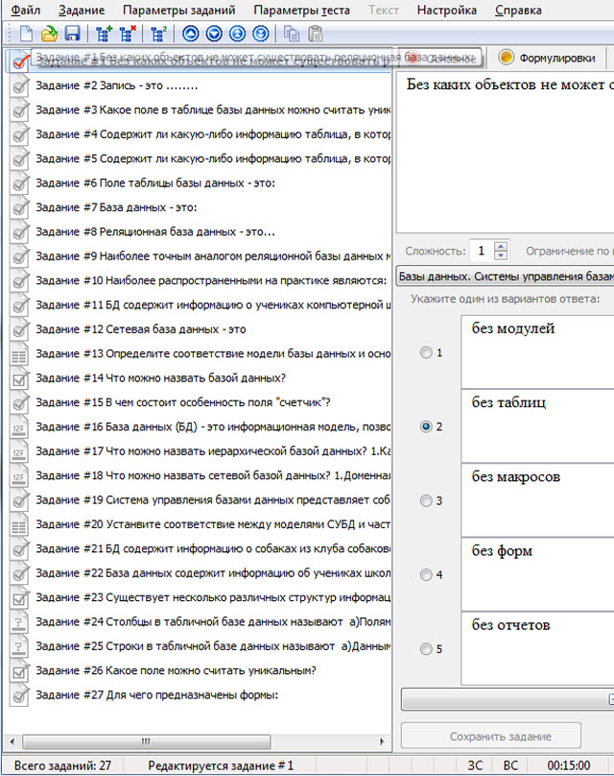The height and width of the screenshot is (776, 614).
Task: Click the blue down arrow toolbar icon
Action: coord(213,35)
